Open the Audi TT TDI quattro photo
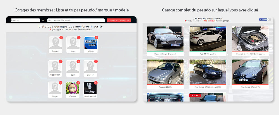This screenshot has width=279, height=115. point(208,39)
